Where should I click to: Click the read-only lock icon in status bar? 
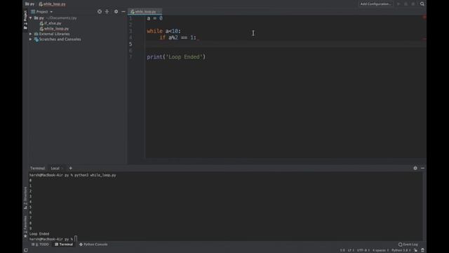point(415,250)
